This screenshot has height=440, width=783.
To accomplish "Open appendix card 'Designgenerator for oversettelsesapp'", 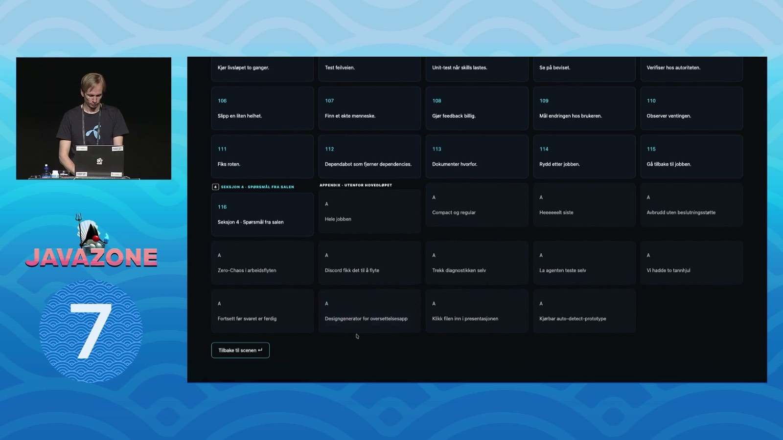I will point(369,311).
